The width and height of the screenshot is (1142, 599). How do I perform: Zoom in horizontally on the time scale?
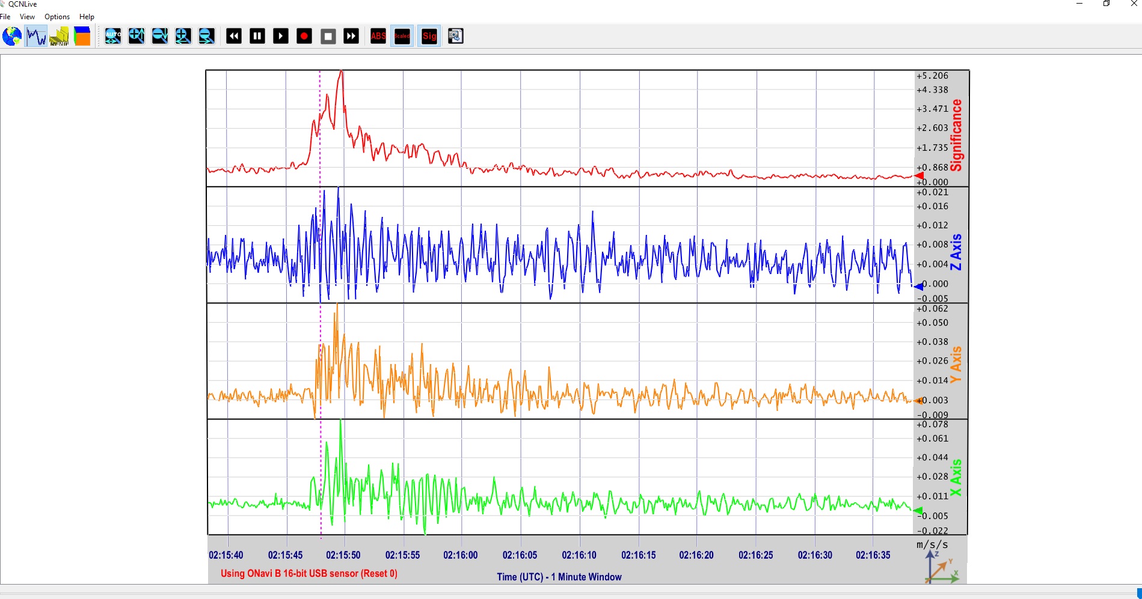[183, 36]
